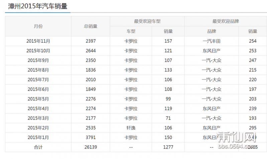267x159 pixels.
Task: Select model sales value 150
Action: [x=168, y=138]
